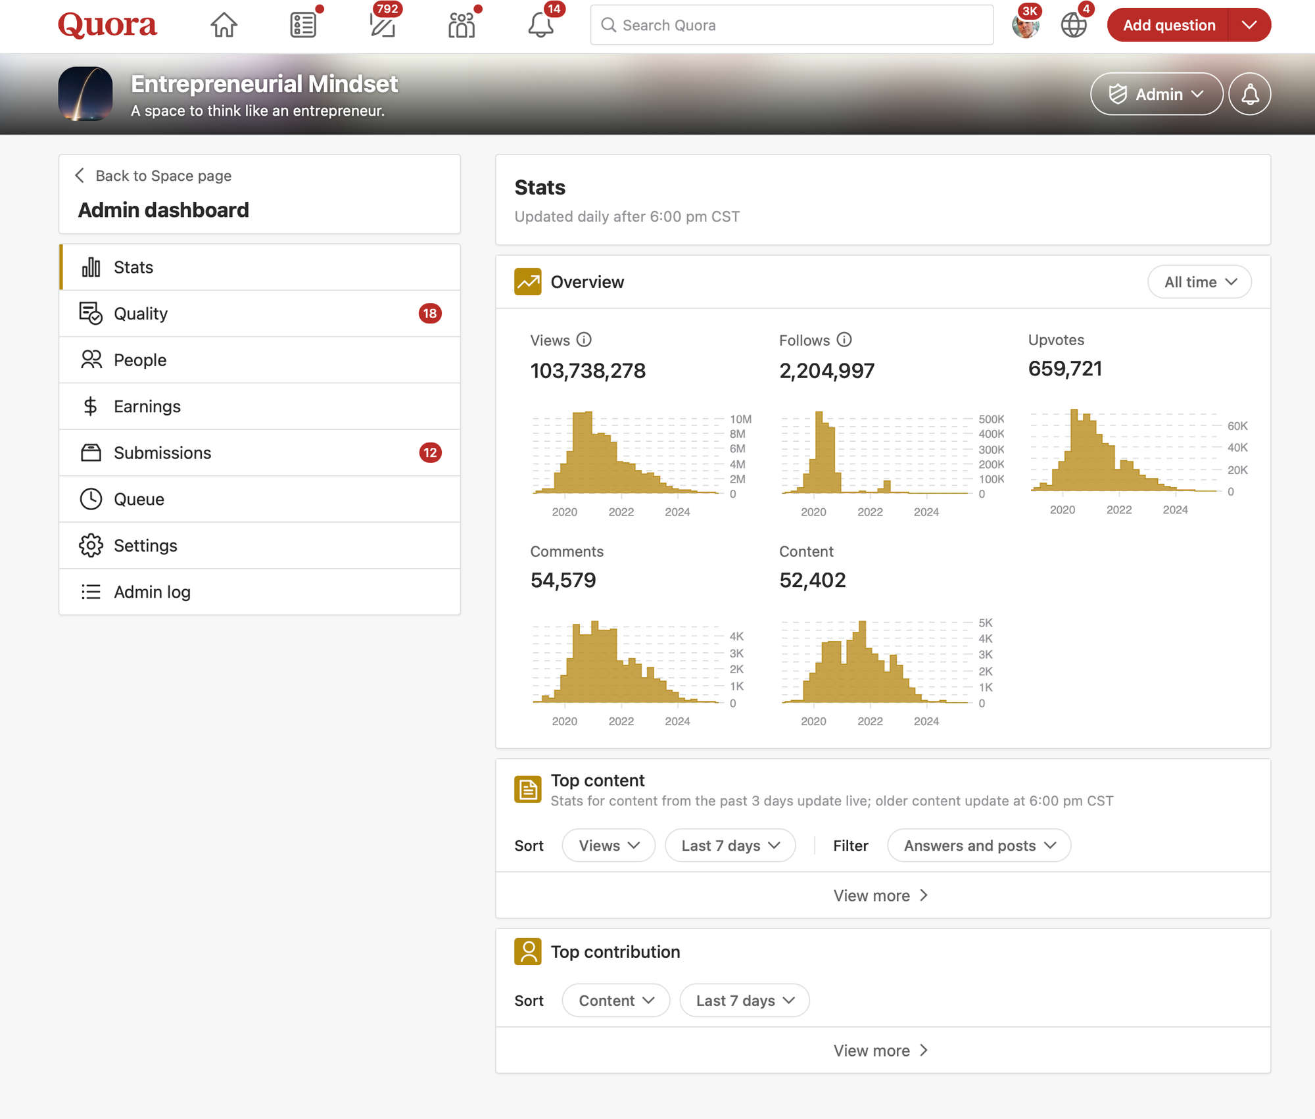This screenshot has height=1119, width=1315.
Task: Click the Entrepreneurial Mindset space title
Action: click(x=264, y=84)
